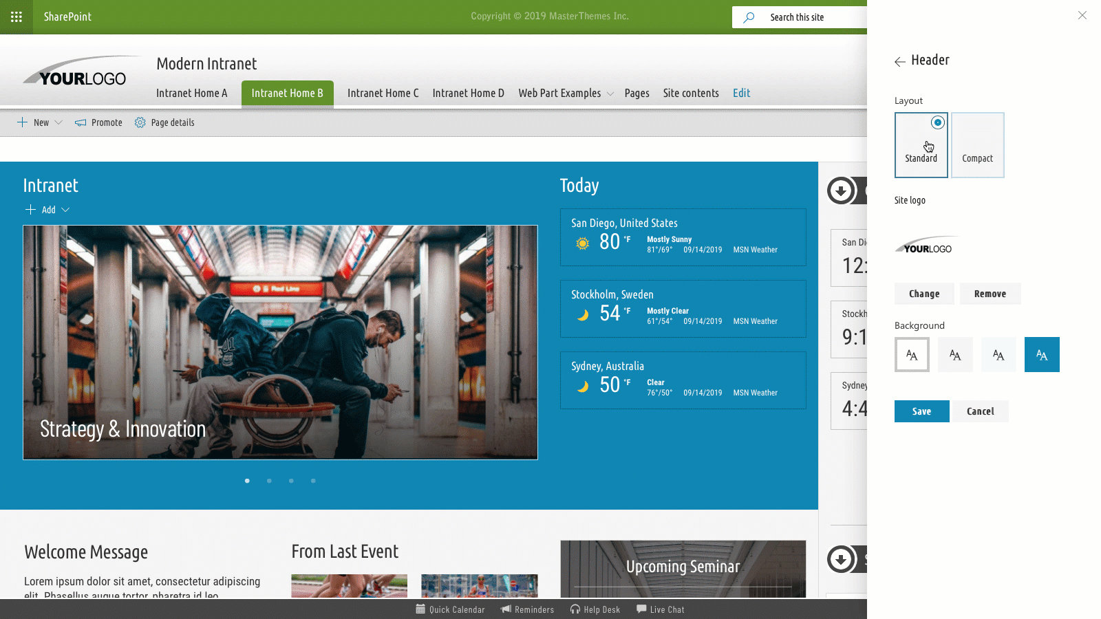Open Page details settings icon
The height and width of the screenshot is (619, 1101).
[x=140, y=122]
